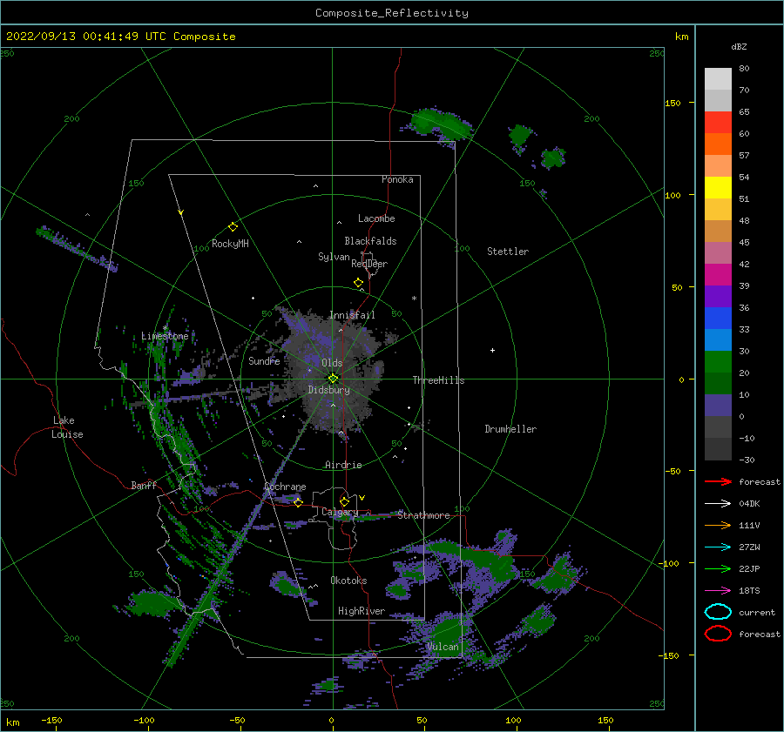Screen dimensions: 784x732
Task: Click the Innisfail label
Action: click(x=352, y=315)
